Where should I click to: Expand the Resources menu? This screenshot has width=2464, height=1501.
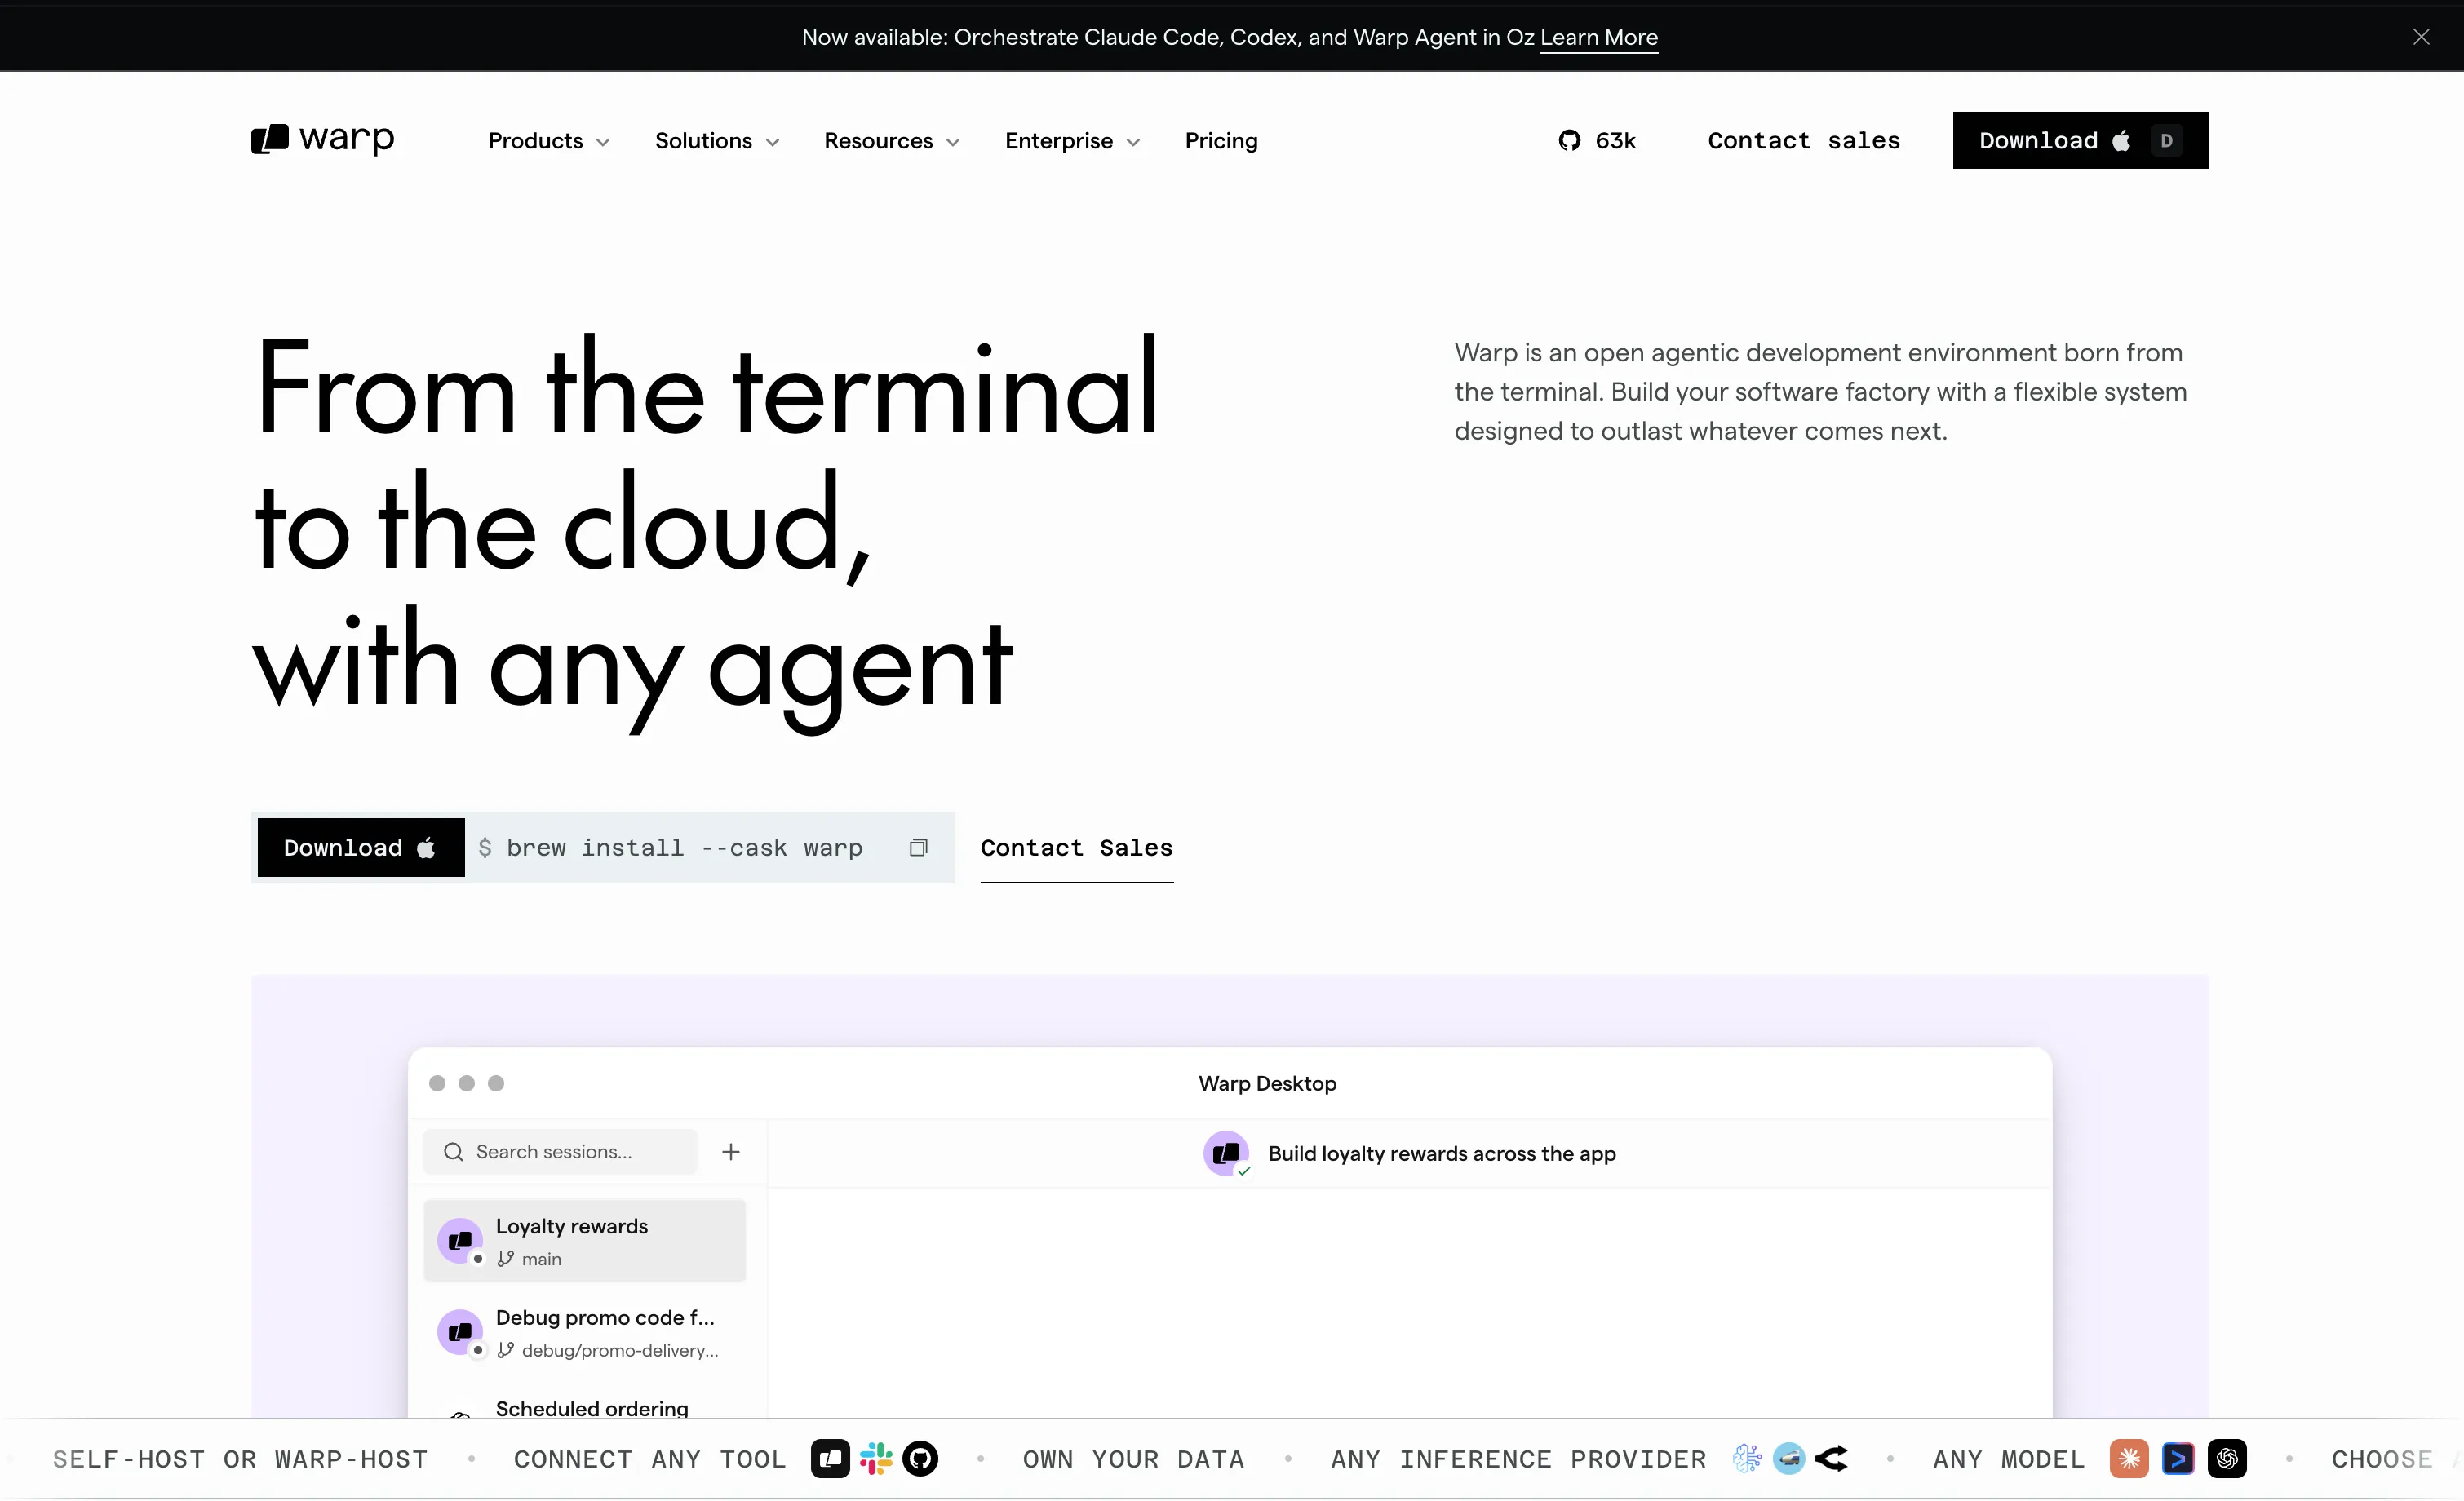pos(892,141)
